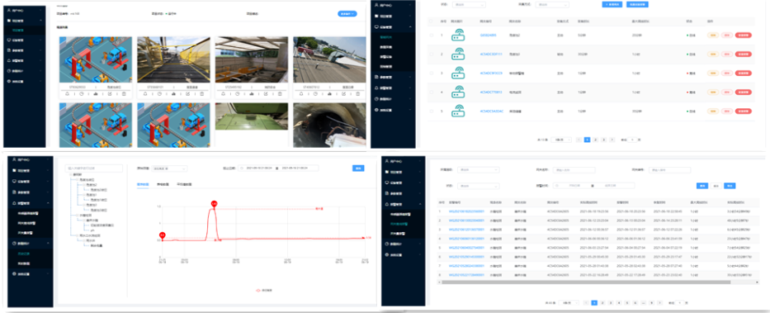Switch to the second tab above the line chart
Screen dimensions: 770x313
pyautogui.click(x=162, y=184)
